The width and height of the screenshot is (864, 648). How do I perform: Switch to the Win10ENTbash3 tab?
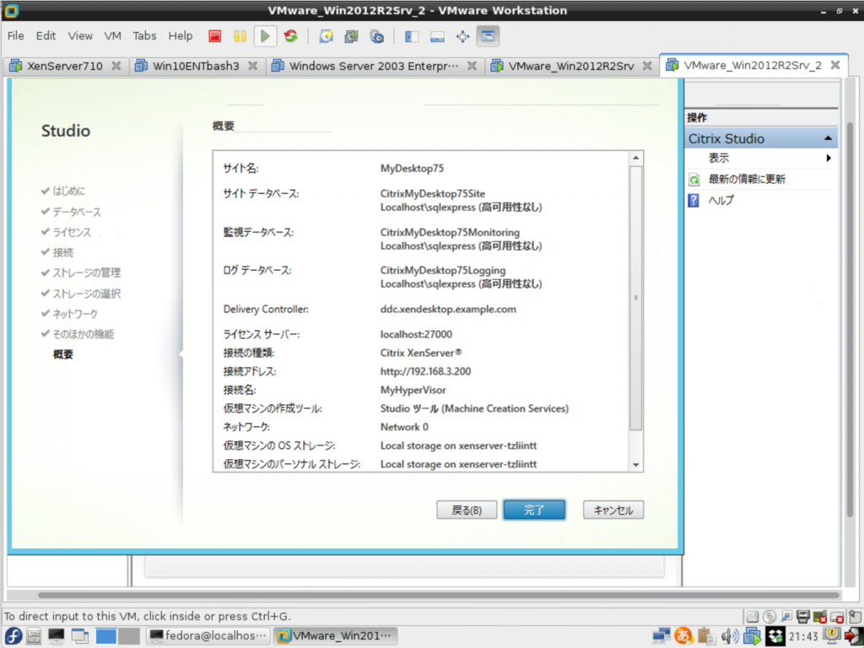tap(197, 66)
